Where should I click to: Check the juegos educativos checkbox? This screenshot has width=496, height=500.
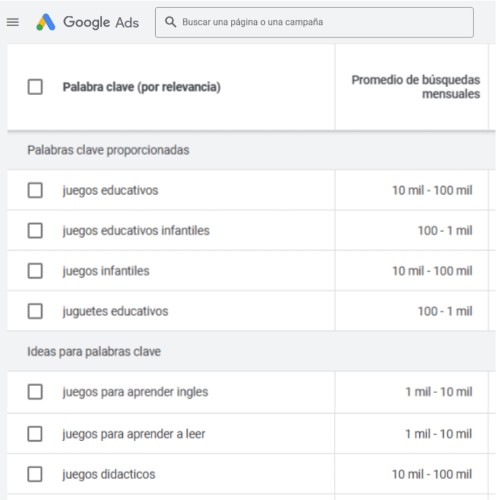[35, 190]
